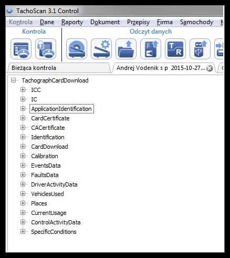The image size is (230, 258).
Task: Expand the ApplicationIdentification node
Action: pos(23,109)
